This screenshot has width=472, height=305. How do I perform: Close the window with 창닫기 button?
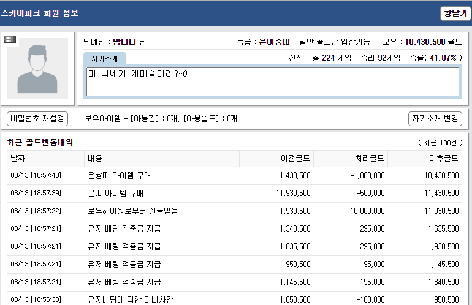click(x=455, y=13)
